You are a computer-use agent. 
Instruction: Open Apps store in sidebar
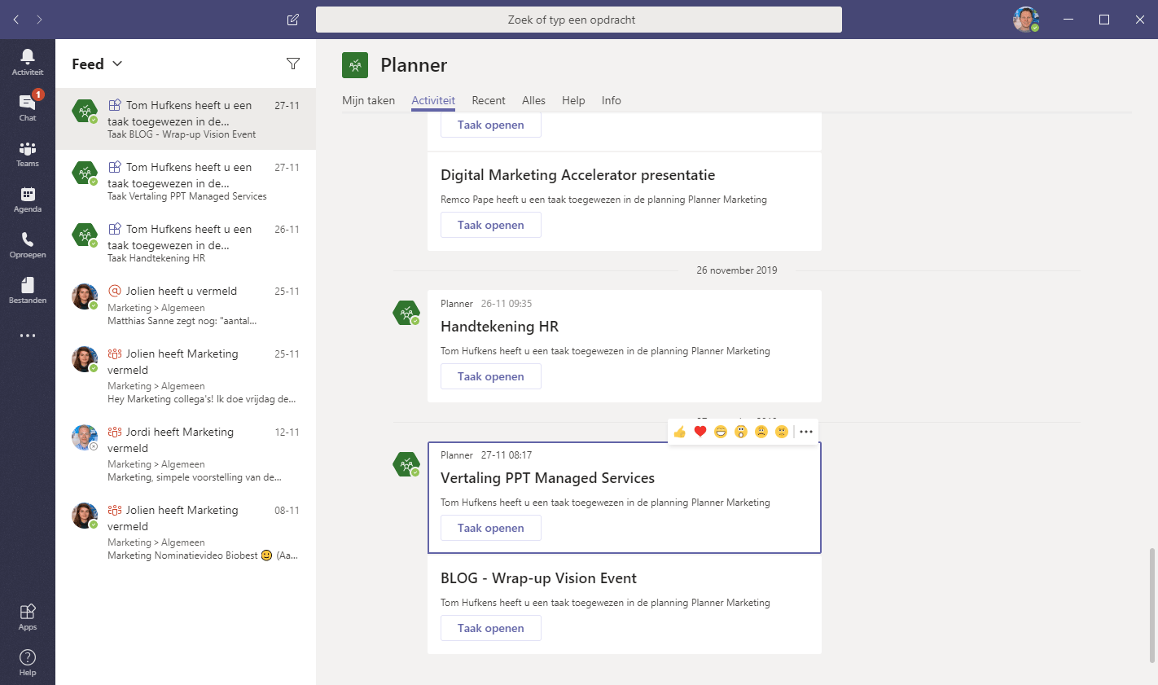click(x=28, y=617)
